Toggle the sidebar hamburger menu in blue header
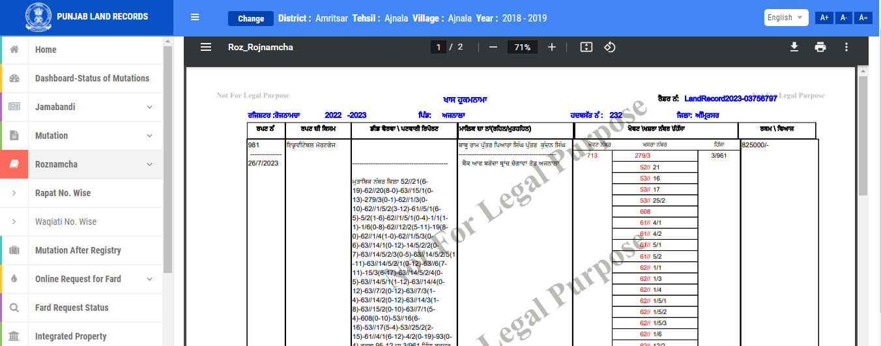881x346 pixels. pos(195,18)
